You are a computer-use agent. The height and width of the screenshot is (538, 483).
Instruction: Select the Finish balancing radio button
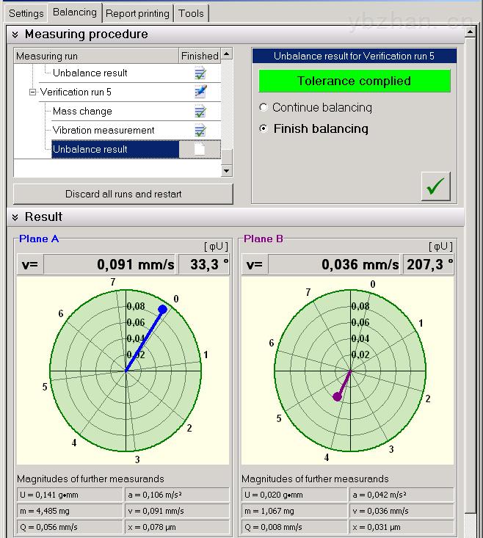point(264,129)
